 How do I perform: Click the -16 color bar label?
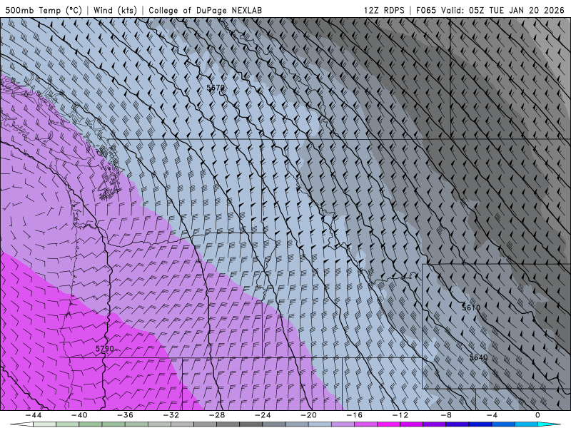click(355, 415)
